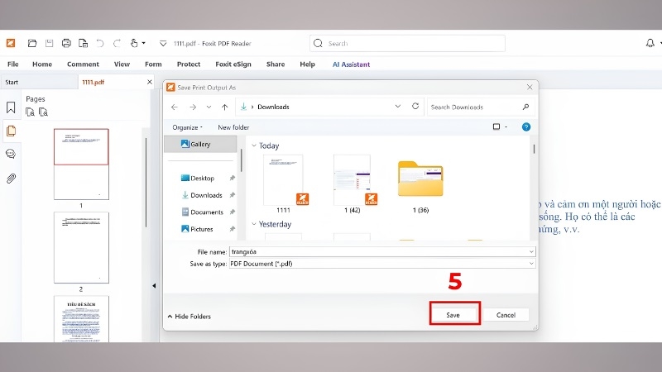Click the notification bell icon
662x372 pixels.
(x=650, y=43)
